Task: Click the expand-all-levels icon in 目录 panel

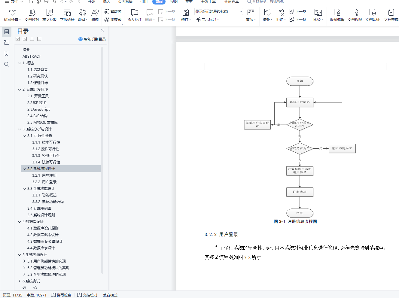Action: tap(18, 39)
